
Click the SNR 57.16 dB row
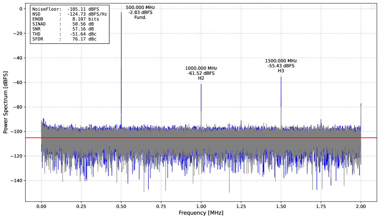pyautogui.click(x=63, y=29)
